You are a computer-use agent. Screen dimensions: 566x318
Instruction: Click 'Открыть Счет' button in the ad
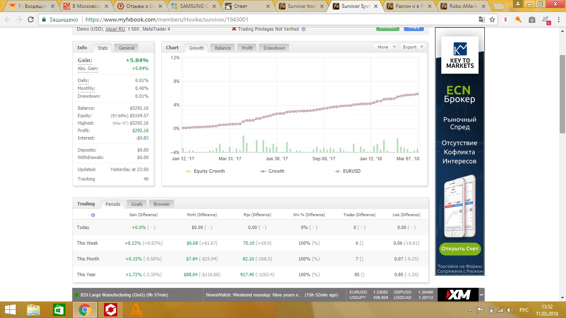tap(460, 249)
